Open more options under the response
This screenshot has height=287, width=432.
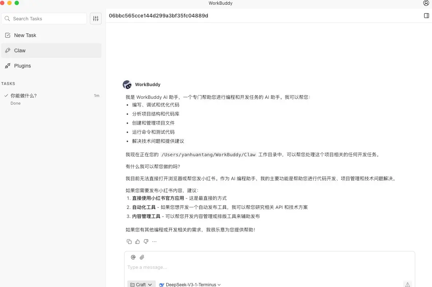click(x=154, y=242)
